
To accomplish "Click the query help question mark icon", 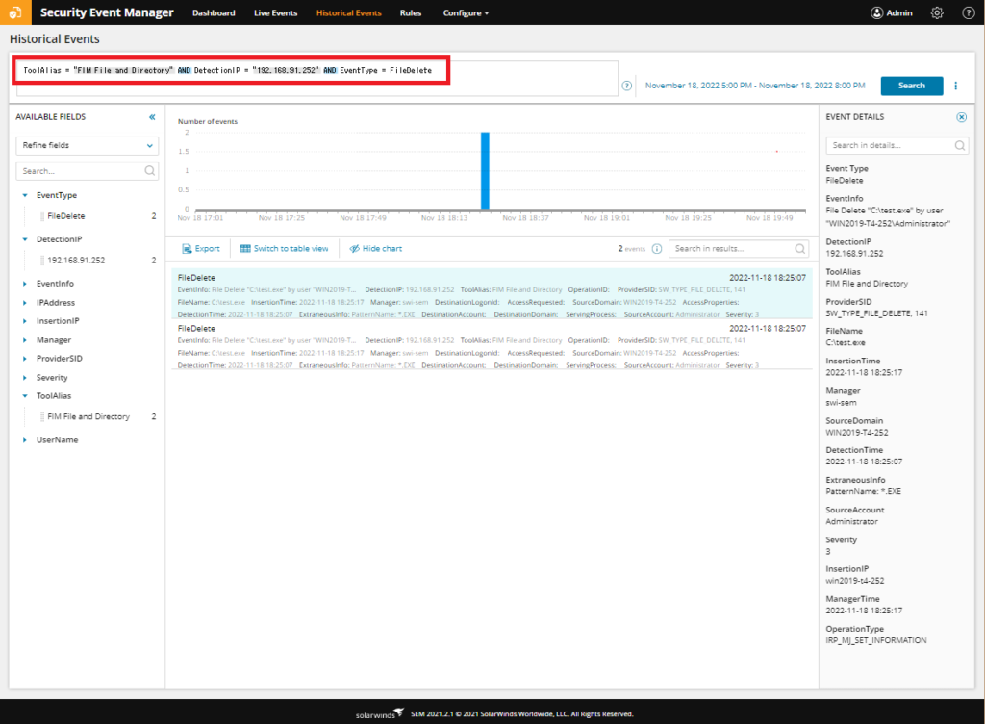I will pos(627,86).
